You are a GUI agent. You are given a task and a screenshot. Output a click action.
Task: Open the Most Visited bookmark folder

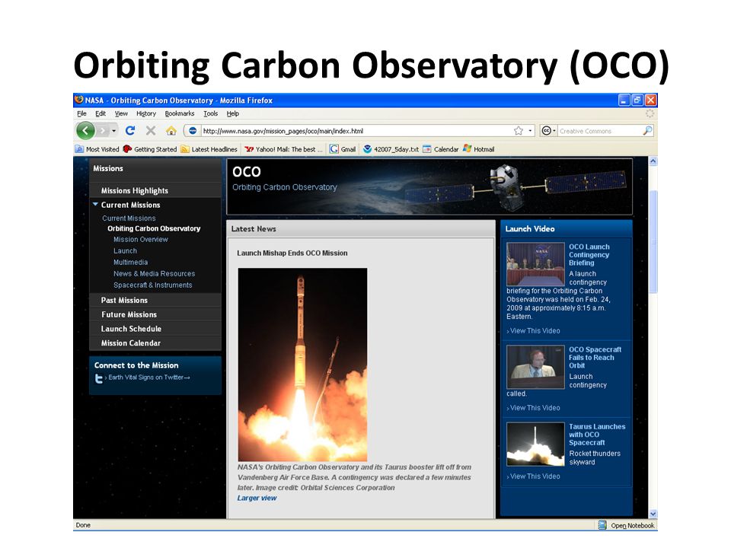[x=97, y=149]
